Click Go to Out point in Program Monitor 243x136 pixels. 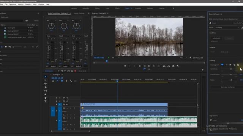click(158, 66)
